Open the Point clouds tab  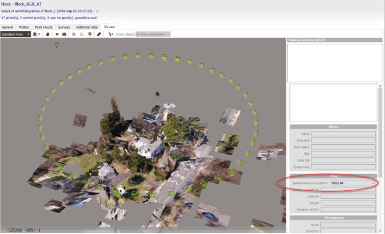(x=44, y=27)
